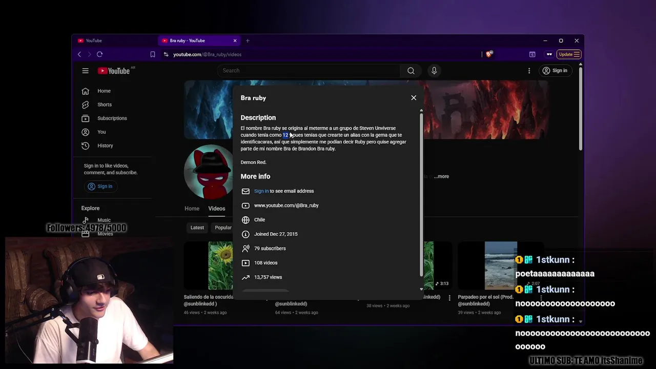Click the about dialog scrollbar thumb
Image resolution: width=656 pixels, height=369 pixels.
[421, 195]
